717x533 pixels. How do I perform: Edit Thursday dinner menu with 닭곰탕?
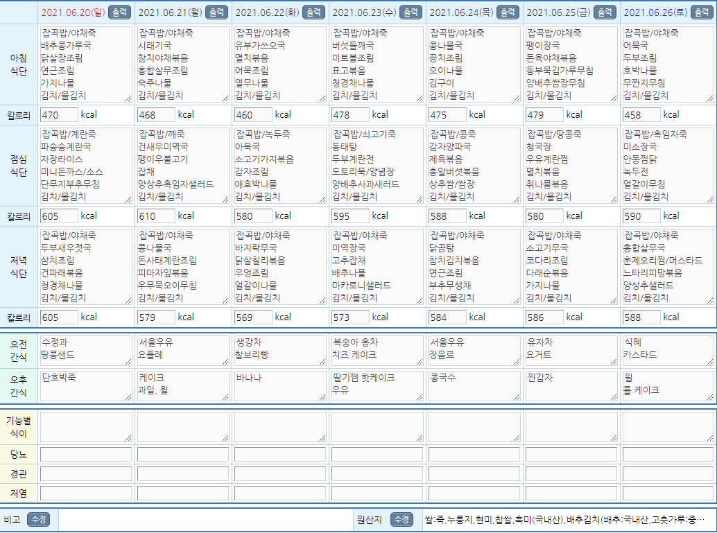pos(474,266)
